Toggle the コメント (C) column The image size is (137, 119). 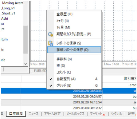pyautogui.click(x=74, y=72)
